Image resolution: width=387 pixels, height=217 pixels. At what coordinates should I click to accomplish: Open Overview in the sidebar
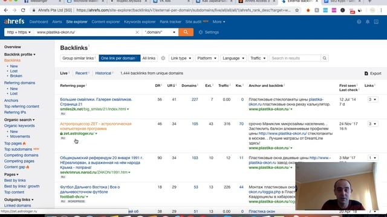tap(13, 47)
